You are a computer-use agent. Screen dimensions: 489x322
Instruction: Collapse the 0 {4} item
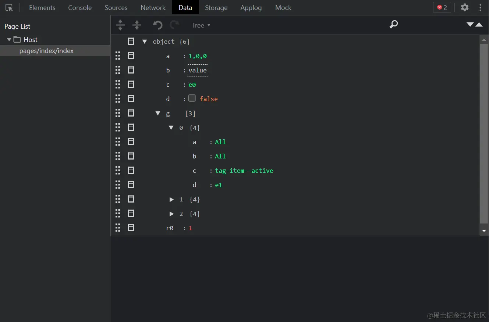[171, 128]
